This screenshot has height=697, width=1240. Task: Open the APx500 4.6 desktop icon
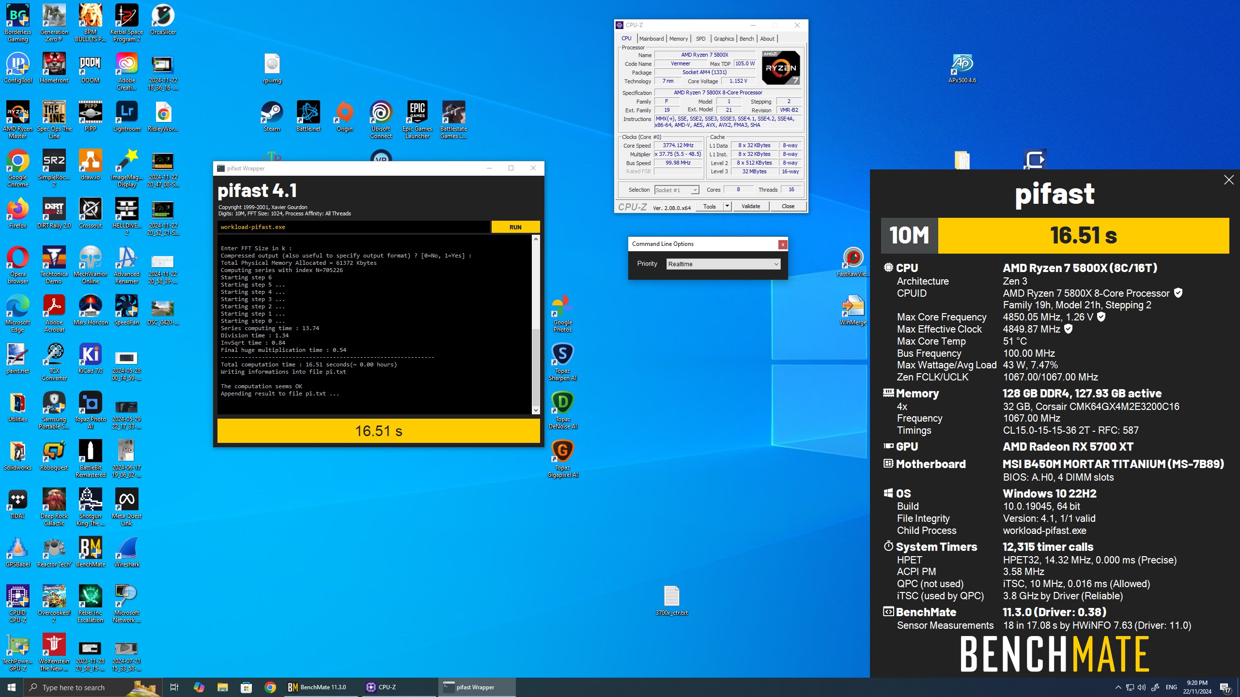pyautogui.click(x=962, y=68)
